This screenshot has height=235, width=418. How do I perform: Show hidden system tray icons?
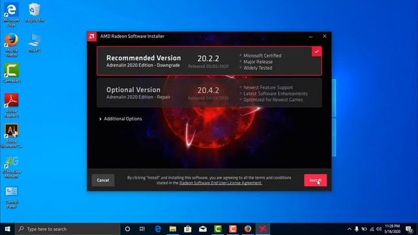pyautogui.click(x=349, y=229)
